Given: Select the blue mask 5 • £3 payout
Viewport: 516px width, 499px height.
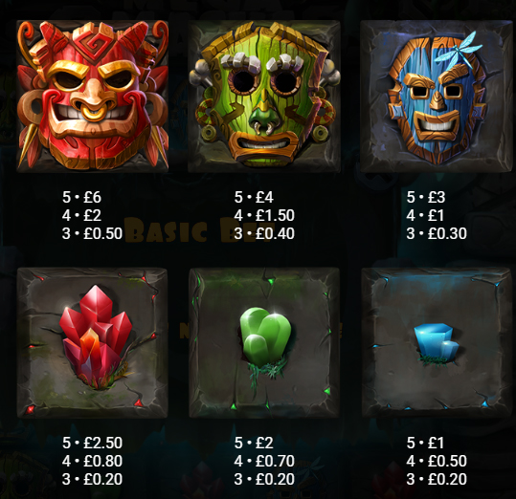Looking at the screenshot, I should pos(426,197).
